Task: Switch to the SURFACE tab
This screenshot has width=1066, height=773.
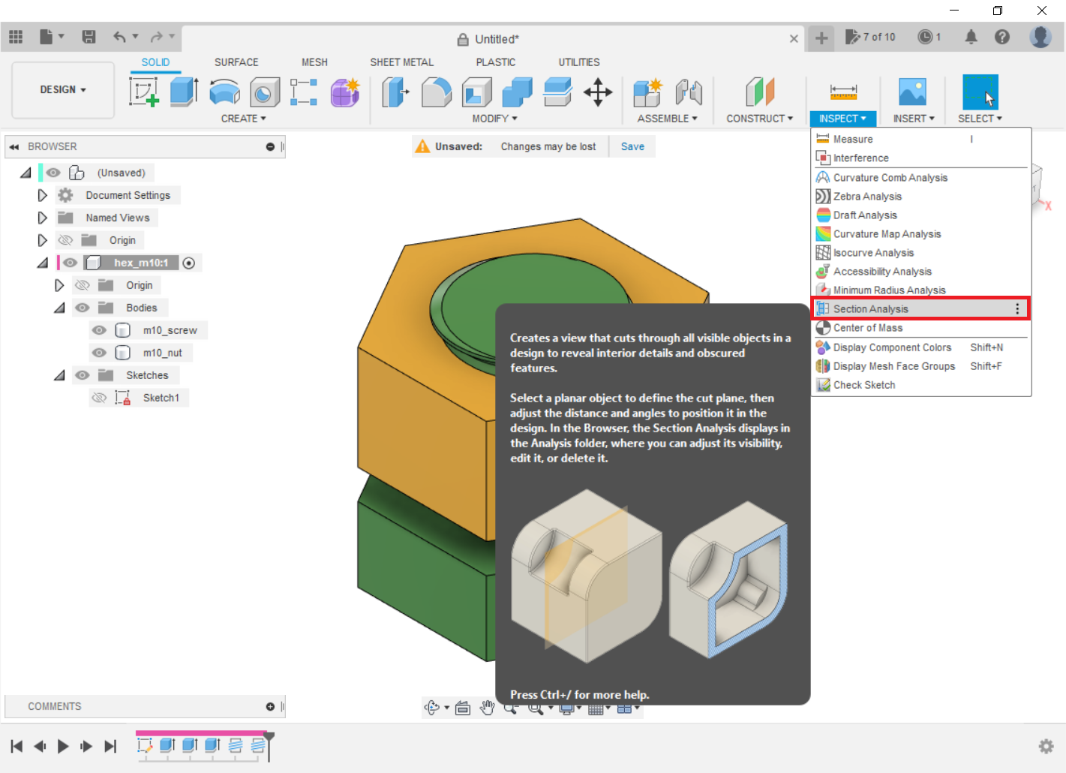Action: point(236,62)
